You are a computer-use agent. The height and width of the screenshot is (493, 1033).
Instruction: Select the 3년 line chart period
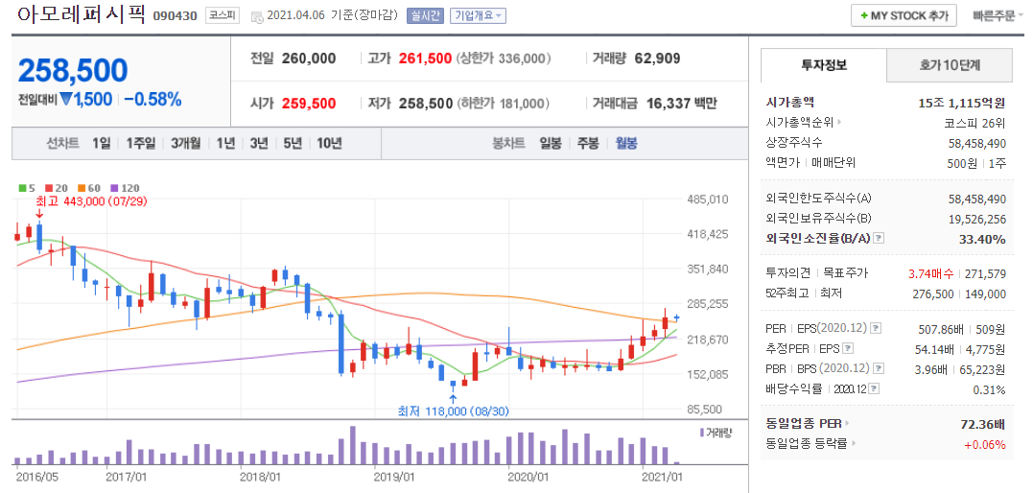(259, 143)
